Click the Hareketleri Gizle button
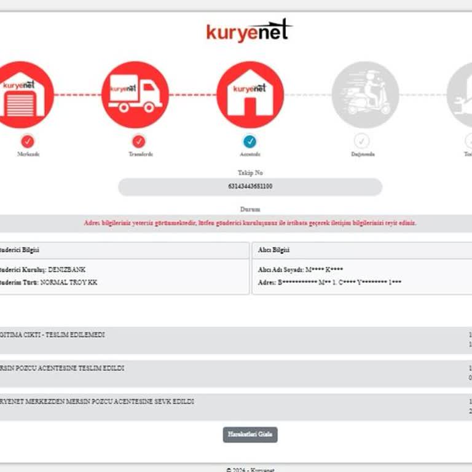This screenshot has height=472, width=472. [250, 435]
